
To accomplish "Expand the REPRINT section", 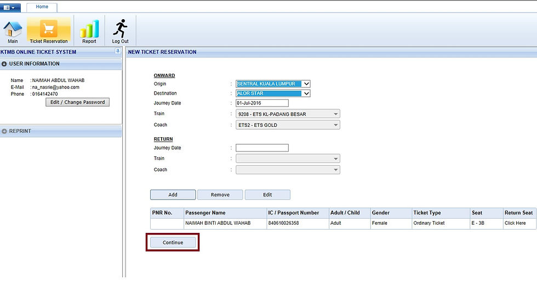I will pyautogui.click(x=61, y=131).
